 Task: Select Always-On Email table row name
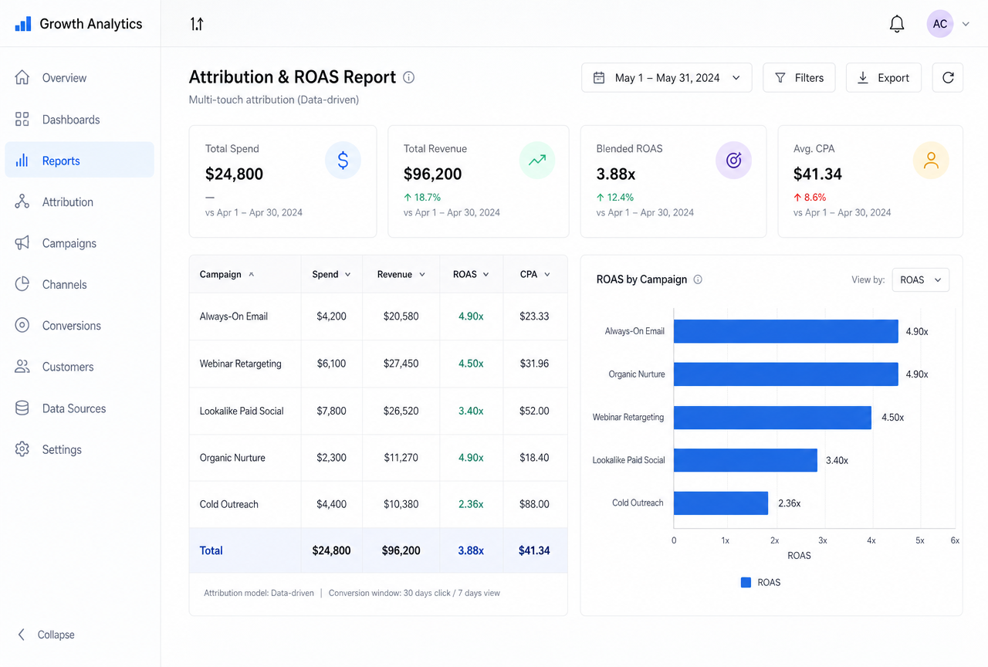tap(234, 317)
